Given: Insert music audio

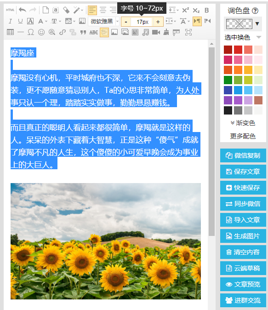Looking at the screenshot, I should (x=145, y=32).
